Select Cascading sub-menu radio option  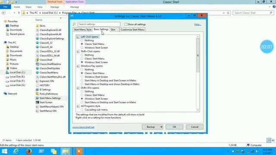pos(82,109)
